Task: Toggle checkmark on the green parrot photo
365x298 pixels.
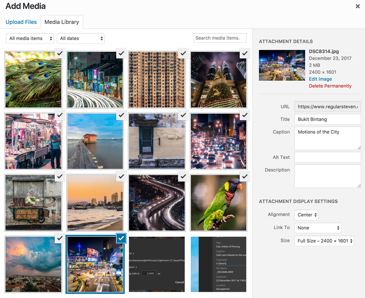Action: [x=245, y=177]
